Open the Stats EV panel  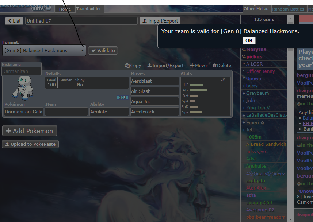point(206,96)
